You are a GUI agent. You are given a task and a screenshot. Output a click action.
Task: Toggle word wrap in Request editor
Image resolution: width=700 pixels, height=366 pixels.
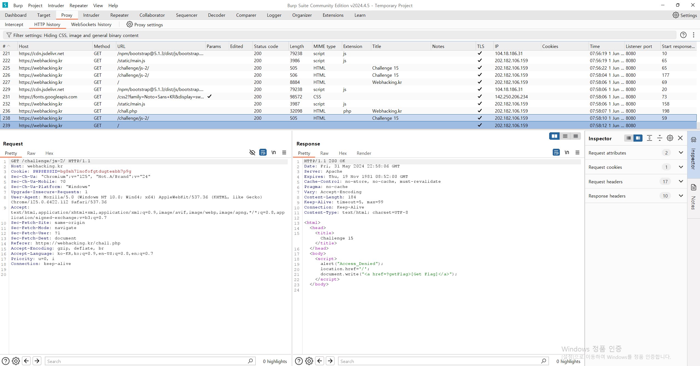pos(263,152)
